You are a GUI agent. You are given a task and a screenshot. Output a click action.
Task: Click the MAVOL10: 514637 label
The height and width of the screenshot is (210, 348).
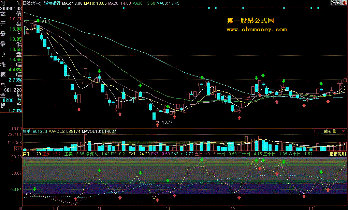click(x=99, y=132)
